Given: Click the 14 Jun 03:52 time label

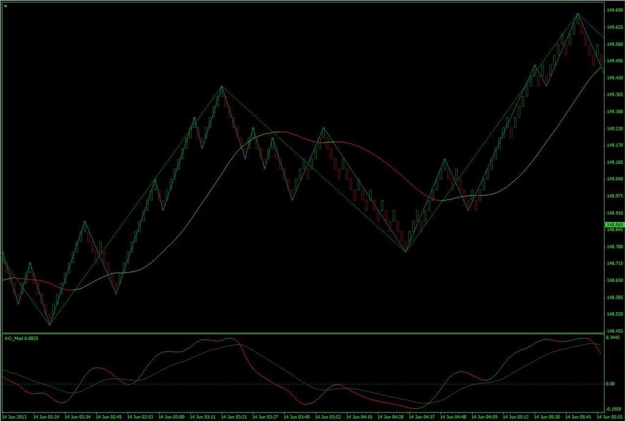Looking at the screenshot, I should pos(328,417).
